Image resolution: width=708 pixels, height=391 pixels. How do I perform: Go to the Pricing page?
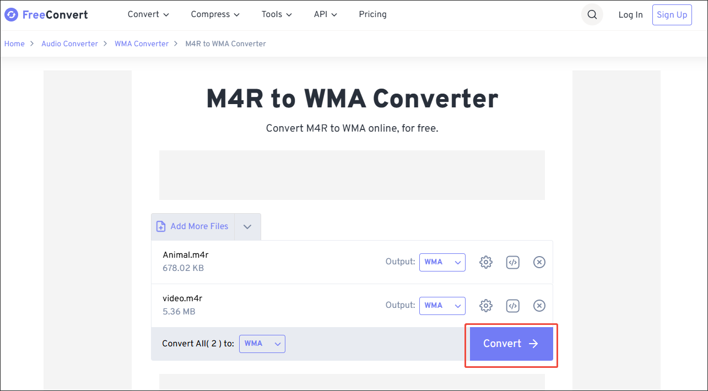(372, 14)
